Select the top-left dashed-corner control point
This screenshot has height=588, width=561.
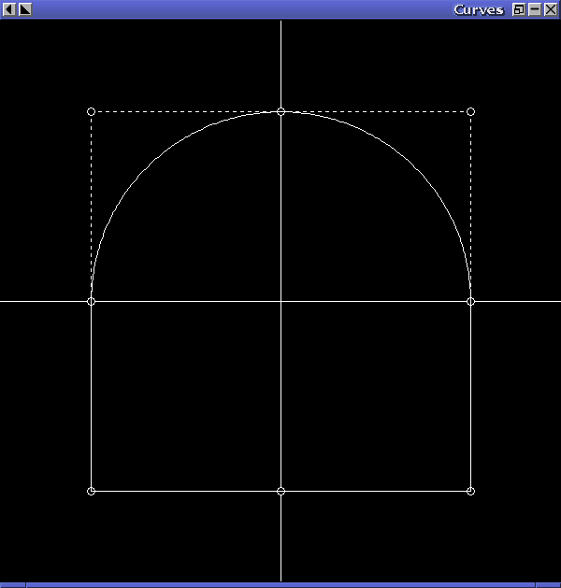91,112
